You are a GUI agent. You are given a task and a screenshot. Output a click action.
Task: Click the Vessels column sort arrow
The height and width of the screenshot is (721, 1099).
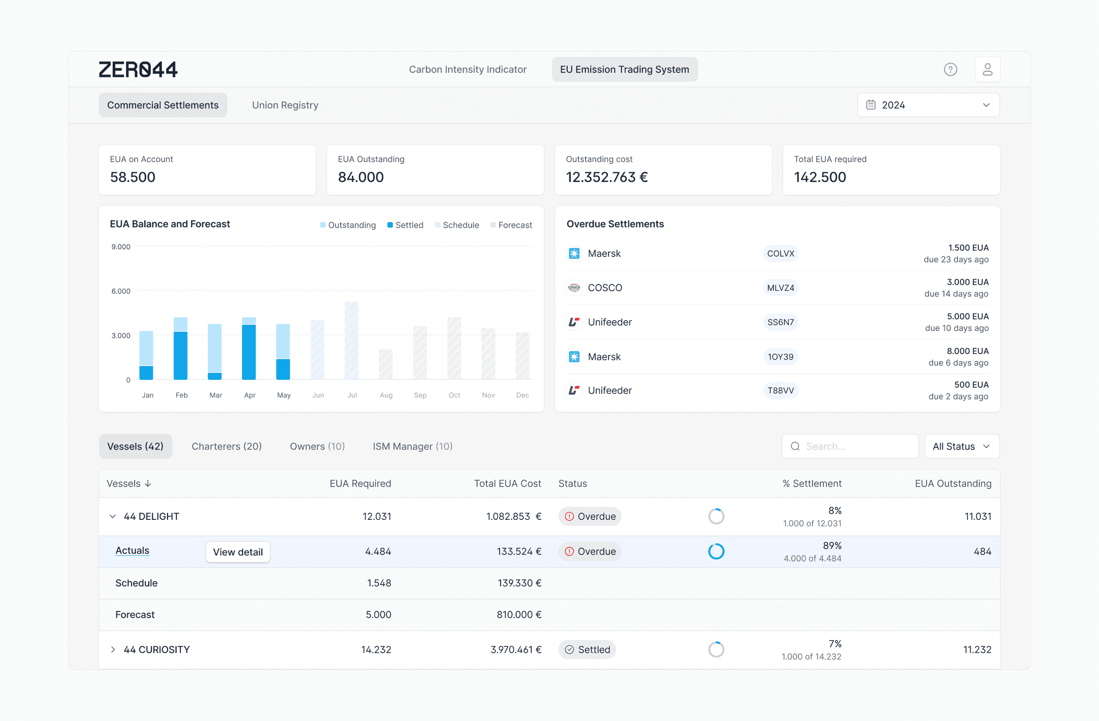[148, 483]
